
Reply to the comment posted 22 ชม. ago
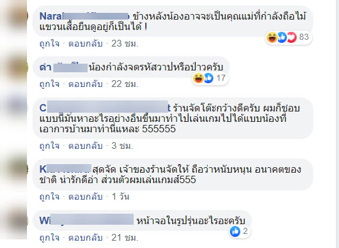85,84
